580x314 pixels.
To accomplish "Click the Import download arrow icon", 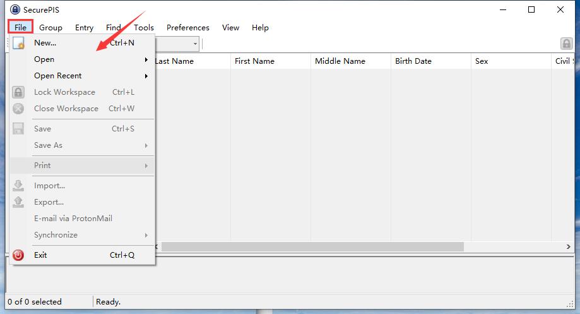I will (x=19, y=186).
